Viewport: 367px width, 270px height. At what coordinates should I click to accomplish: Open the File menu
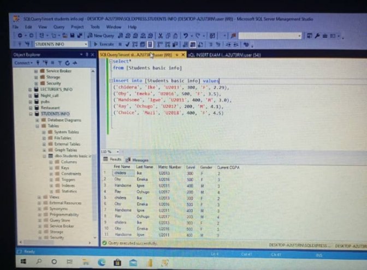(x=16, y=27)
